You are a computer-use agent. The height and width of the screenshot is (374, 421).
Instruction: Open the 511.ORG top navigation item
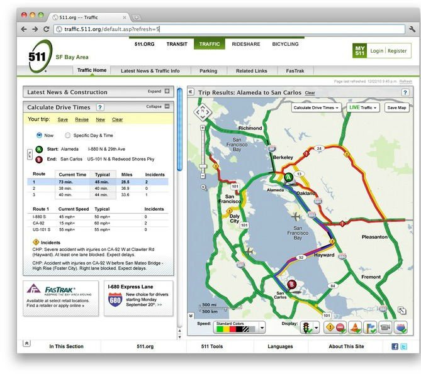[x=145, y=44]
